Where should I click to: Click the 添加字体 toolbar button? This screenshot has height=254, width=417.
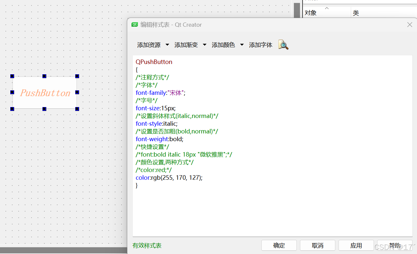(x=261, y=45)
